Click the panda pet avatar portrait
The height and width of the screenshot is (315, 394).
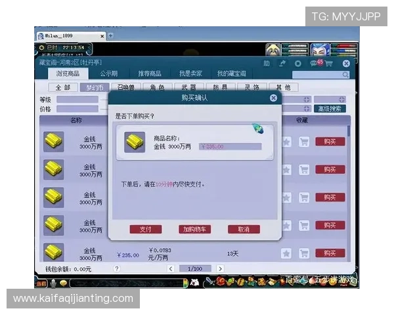pos(273,50)
